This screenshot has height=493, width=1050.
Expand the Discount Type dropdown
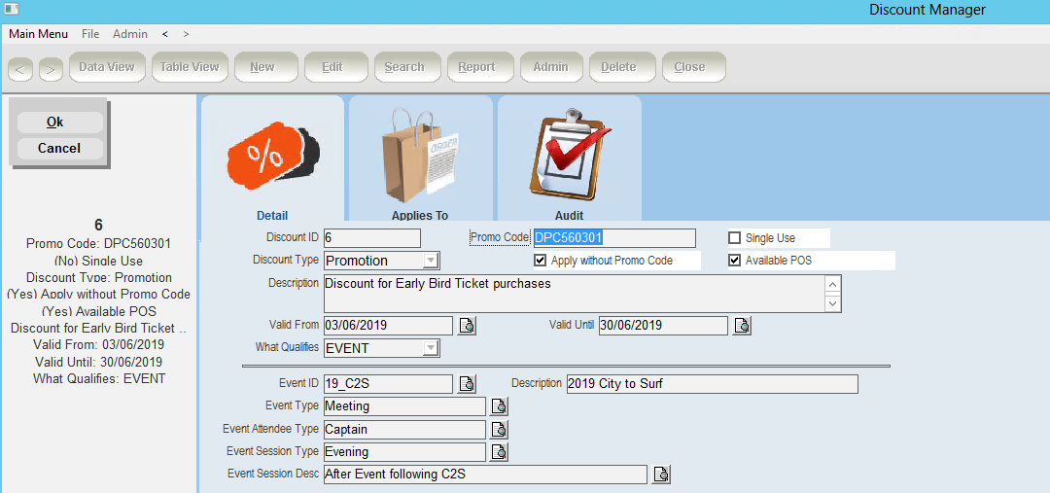coord(432,261)
